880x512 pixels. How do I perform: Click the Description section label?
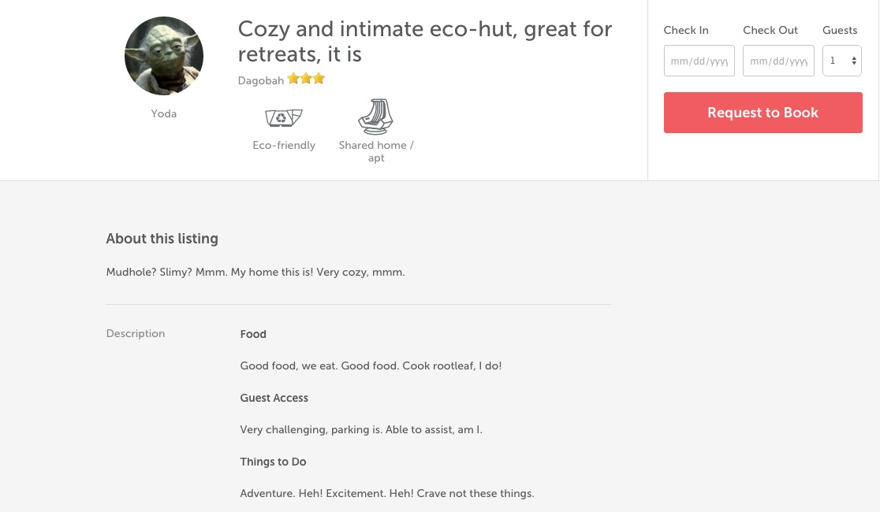(136, 334)
